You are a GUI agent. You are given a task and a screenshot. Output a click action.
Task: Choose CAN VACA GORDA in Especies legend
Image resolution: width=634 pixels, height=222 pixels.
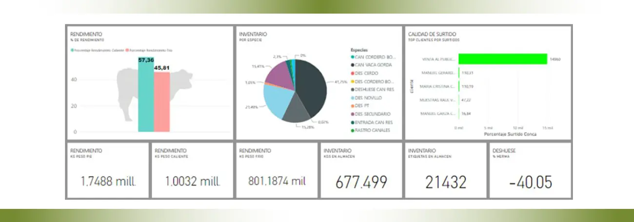pos(373,65)
